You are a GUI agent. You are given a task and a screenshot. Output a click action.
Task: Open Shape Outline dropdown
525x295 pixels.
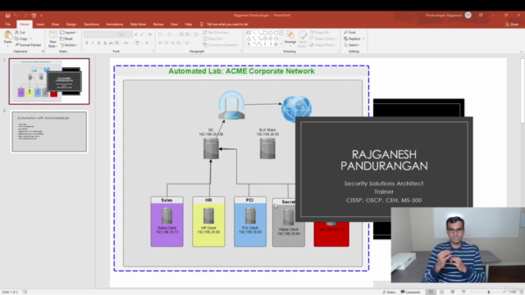(323, 39)
